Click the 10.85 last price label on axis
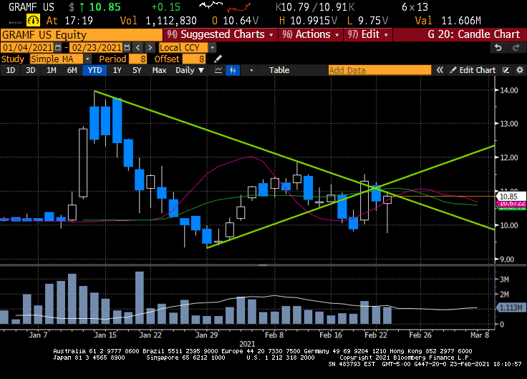This screenshot has width=527, height=379. [x=511, y=197]
